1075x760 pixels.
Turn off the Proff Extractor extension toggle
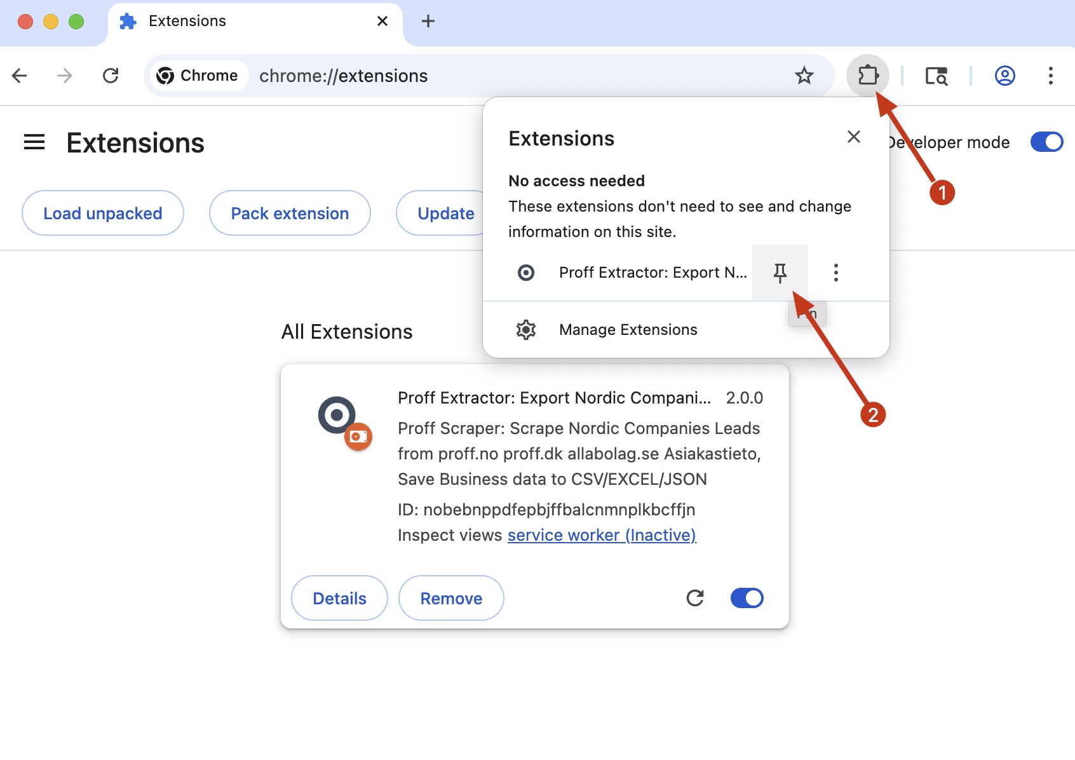pos(747,597)
